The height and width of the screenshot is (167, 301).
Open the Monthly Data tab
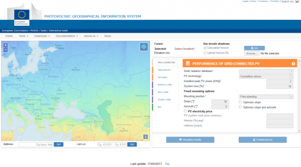coord(164,85)
